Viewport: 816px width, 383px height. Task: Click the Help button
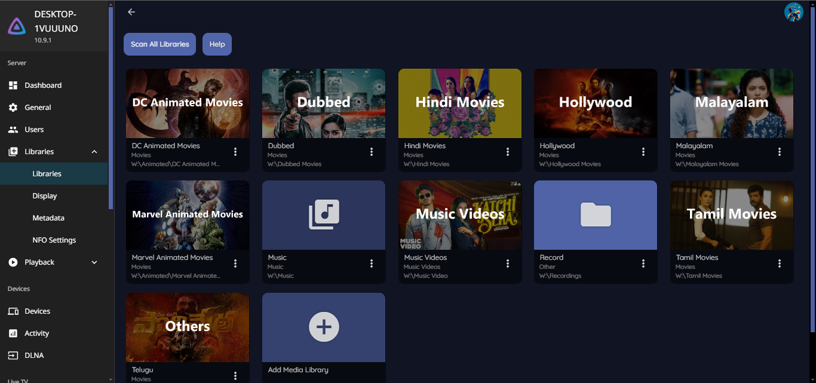[x=217, y=44]
